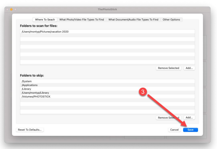
Task: Click Reset To Defaults... button
Action: coord(30,130)
